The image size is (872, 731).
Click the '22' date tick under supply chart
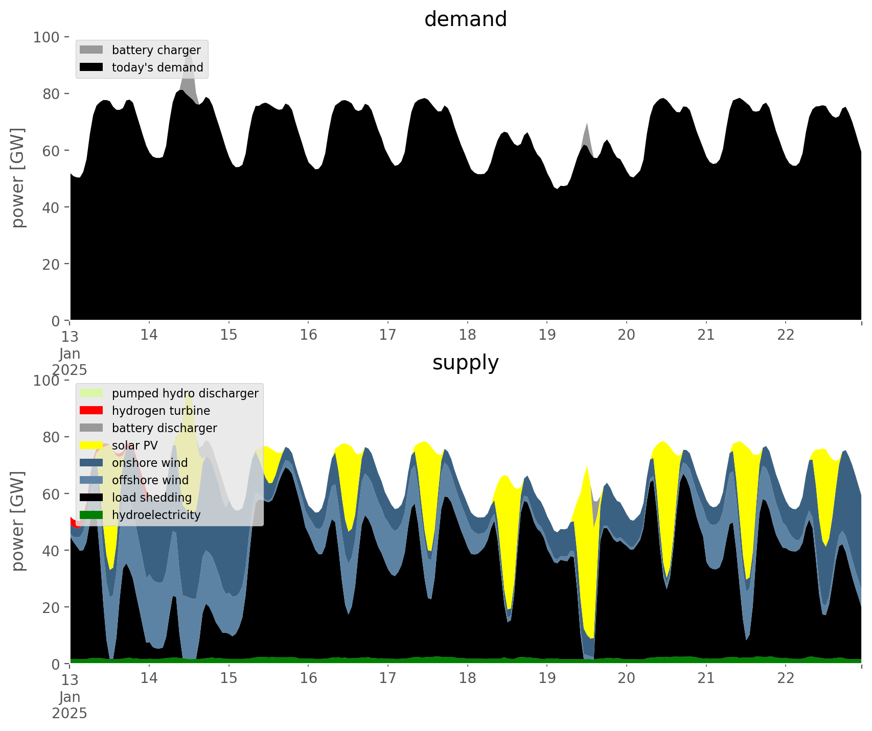(785, 678)
